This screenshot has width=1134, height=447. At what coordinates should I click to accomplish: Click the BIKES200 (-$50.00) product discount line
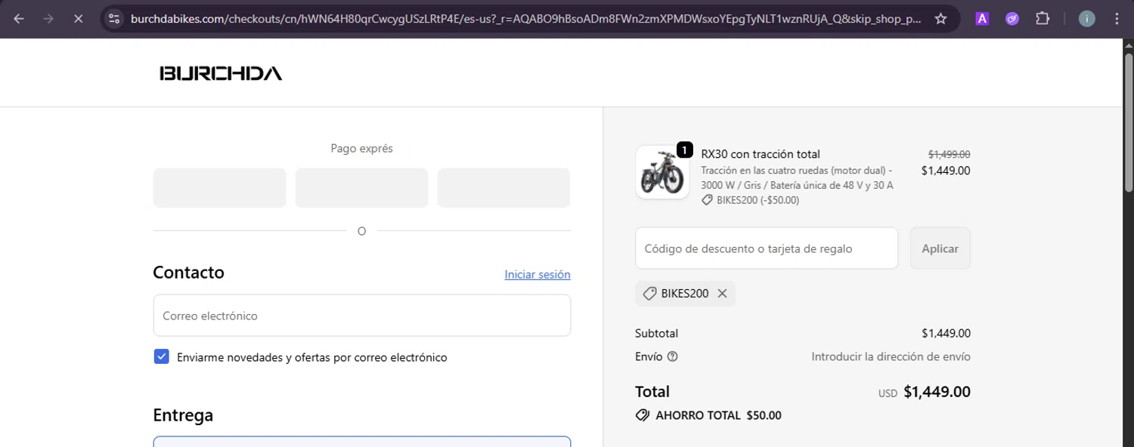coord(750,200)
